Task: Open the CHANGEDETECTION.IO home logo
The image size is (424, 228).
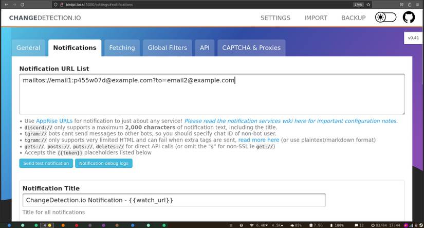Action: [x=45, y=18]
